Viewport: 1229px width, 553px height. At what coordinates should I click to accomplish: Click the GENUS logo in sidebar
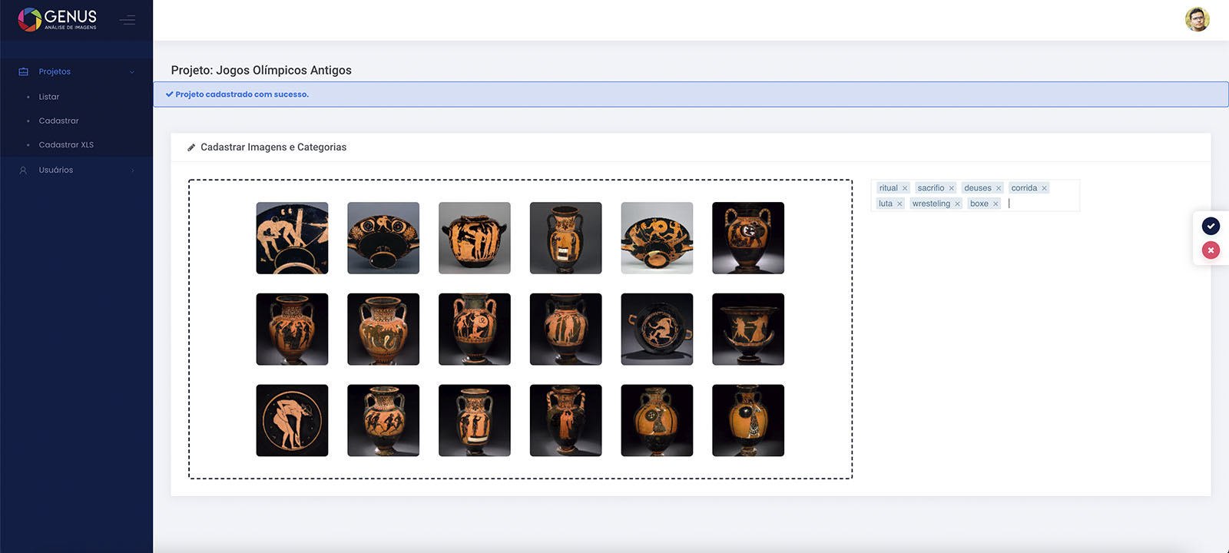coord(58,19)
